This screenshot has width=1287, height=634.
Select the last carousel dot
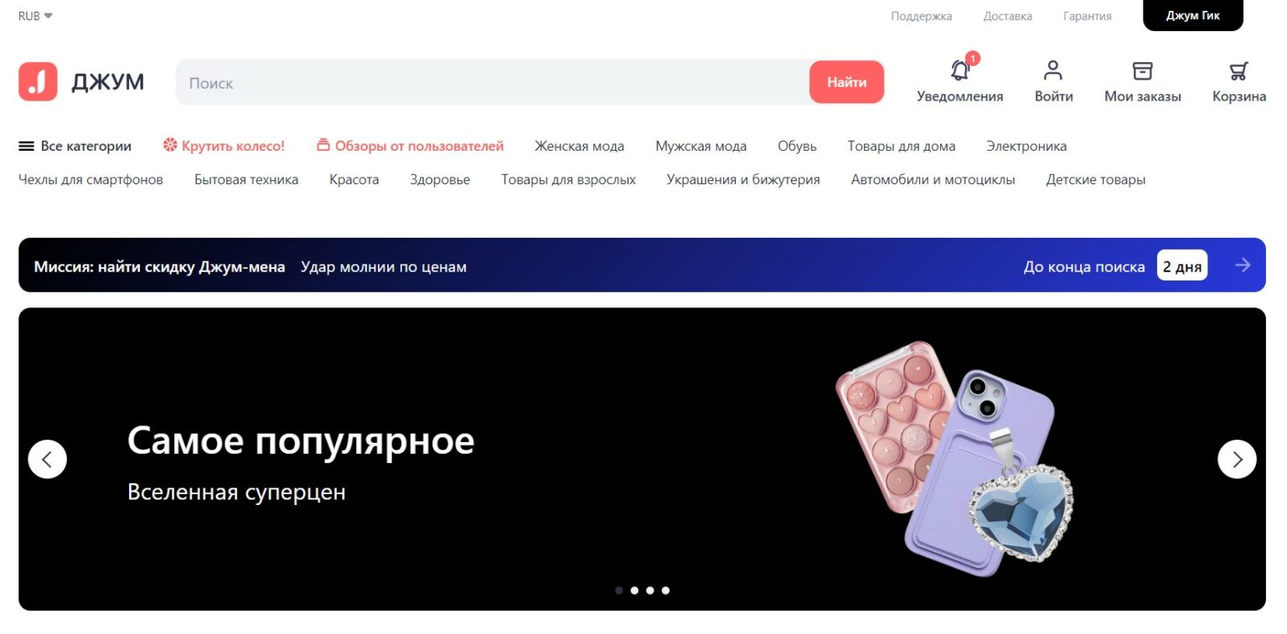click(665, 590)
